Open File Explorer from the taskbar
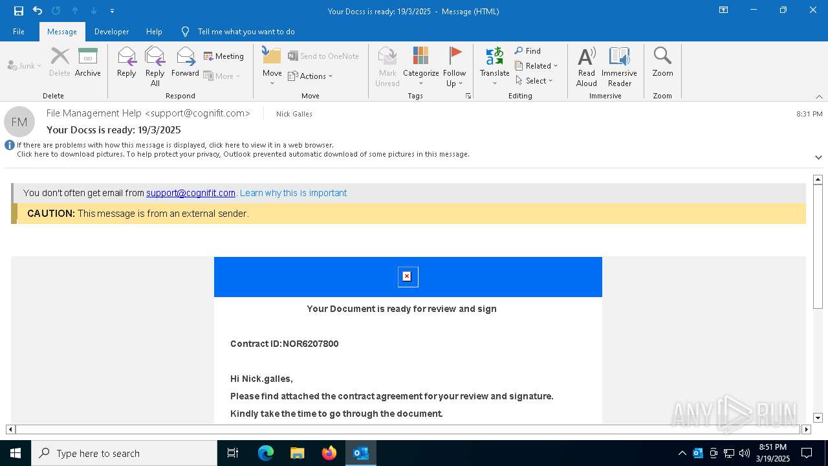Viewport: 828px width, 466px height. (x=297, y=453)
